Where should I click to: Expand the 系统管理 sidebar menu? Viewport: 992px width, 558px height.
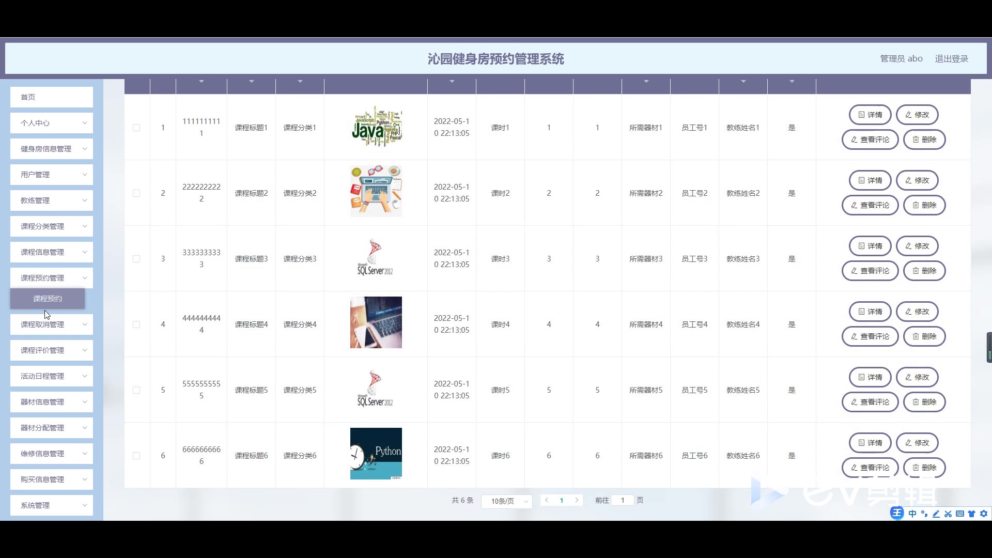pos(52,505)
